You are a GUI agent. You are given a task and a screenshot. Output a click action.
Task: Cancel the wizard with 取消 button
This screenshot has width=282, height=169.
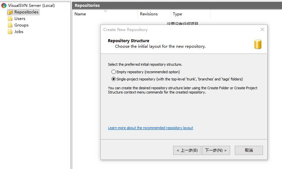[x=249, y=150]
